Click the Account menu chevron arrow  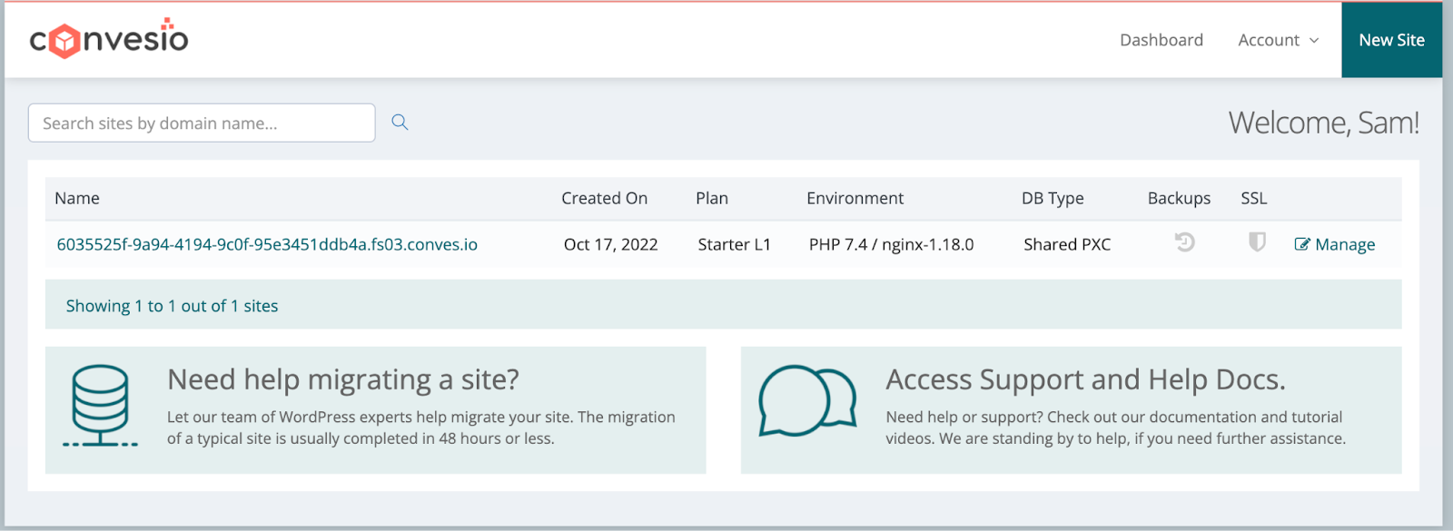(1314, 41)
